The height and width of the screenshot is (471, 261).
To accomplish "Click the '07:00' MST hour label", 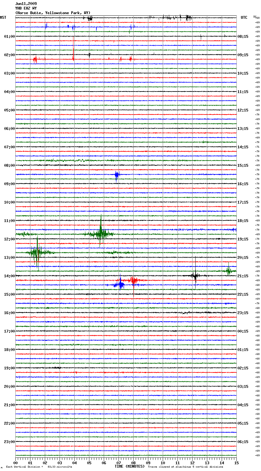I will [x=10, y=147].
